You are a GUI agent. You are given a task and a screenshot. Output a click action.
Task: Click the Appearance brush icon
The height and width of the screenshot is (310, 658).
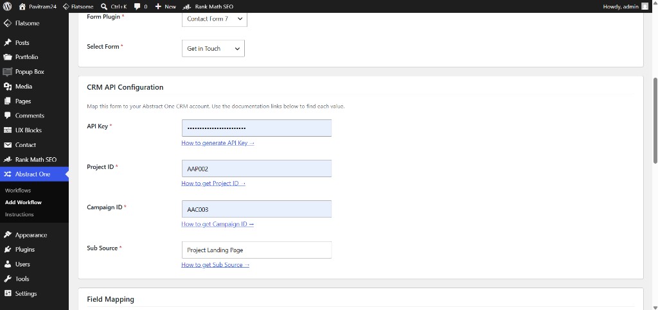point(8,235)
